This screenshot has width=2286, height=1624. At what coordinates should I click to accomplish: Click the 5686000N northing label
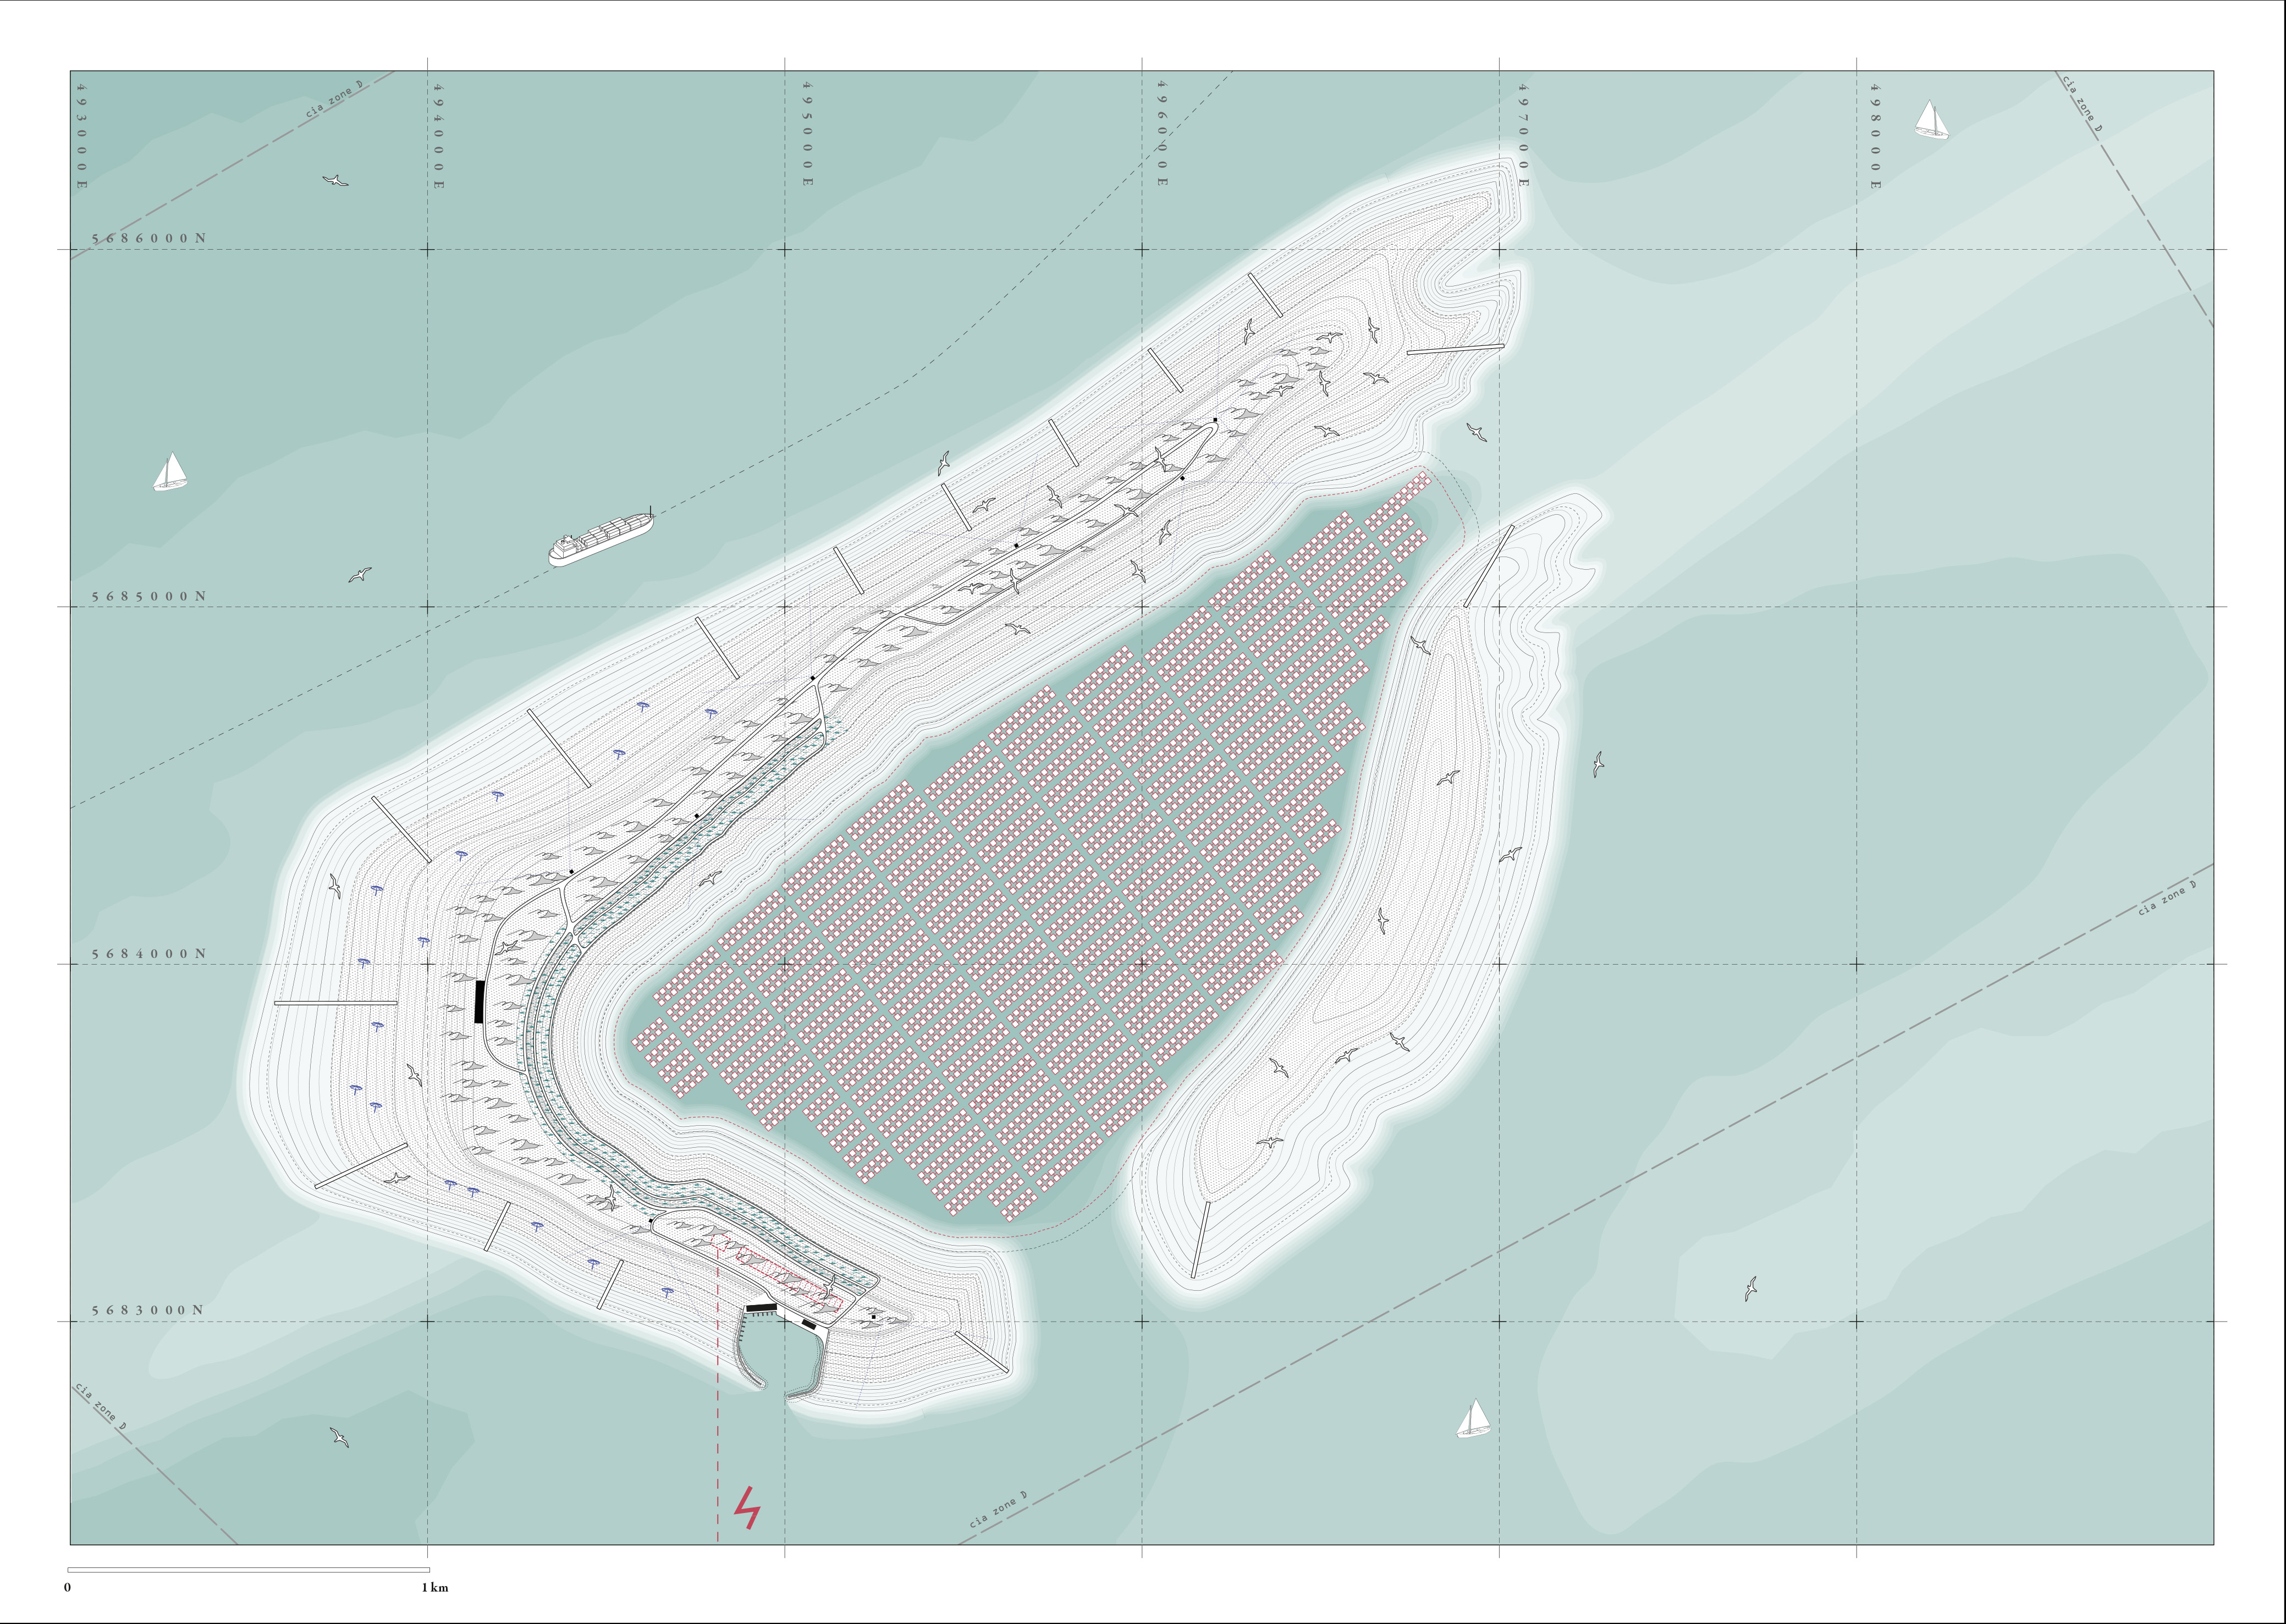[149, 239]
